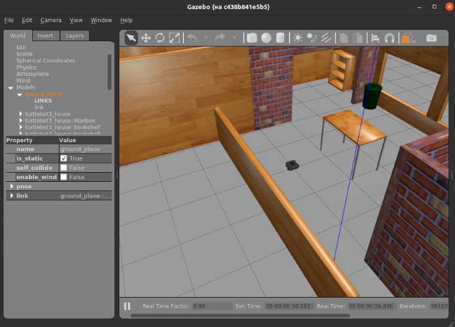Image resolution: width=455 pixels, height=327 pixels.
Task: Uncheck the is_static checkbox
Action: click(x=64, y=158)
